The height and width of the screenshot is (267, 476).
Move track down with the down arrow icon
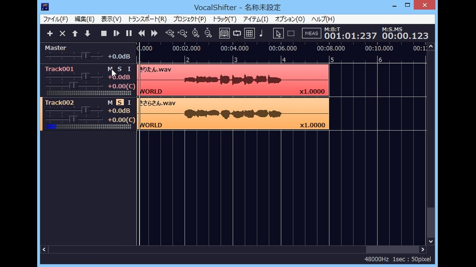[x=87, y=33]
